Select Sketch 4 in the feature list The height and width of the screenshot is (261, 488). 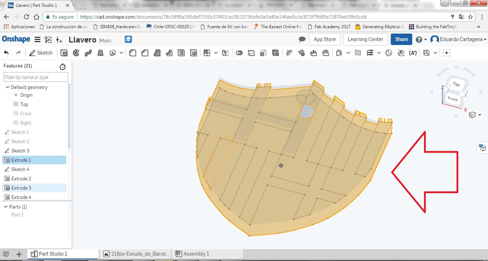[34, 169]
